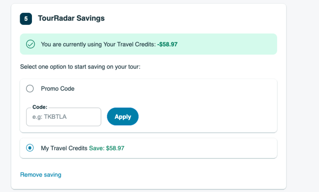Click the 'Select one option' instruction text
This screenshot has width=319, height=192.
click(x=80, y=67)
